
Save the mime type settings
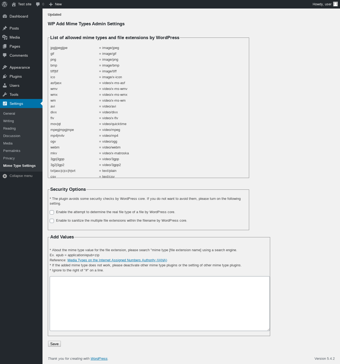click(54, 344)
